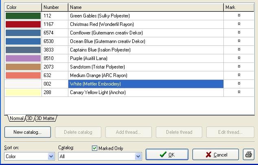Sort by the Name column header
Screen dimensions: 258x165
146,7
